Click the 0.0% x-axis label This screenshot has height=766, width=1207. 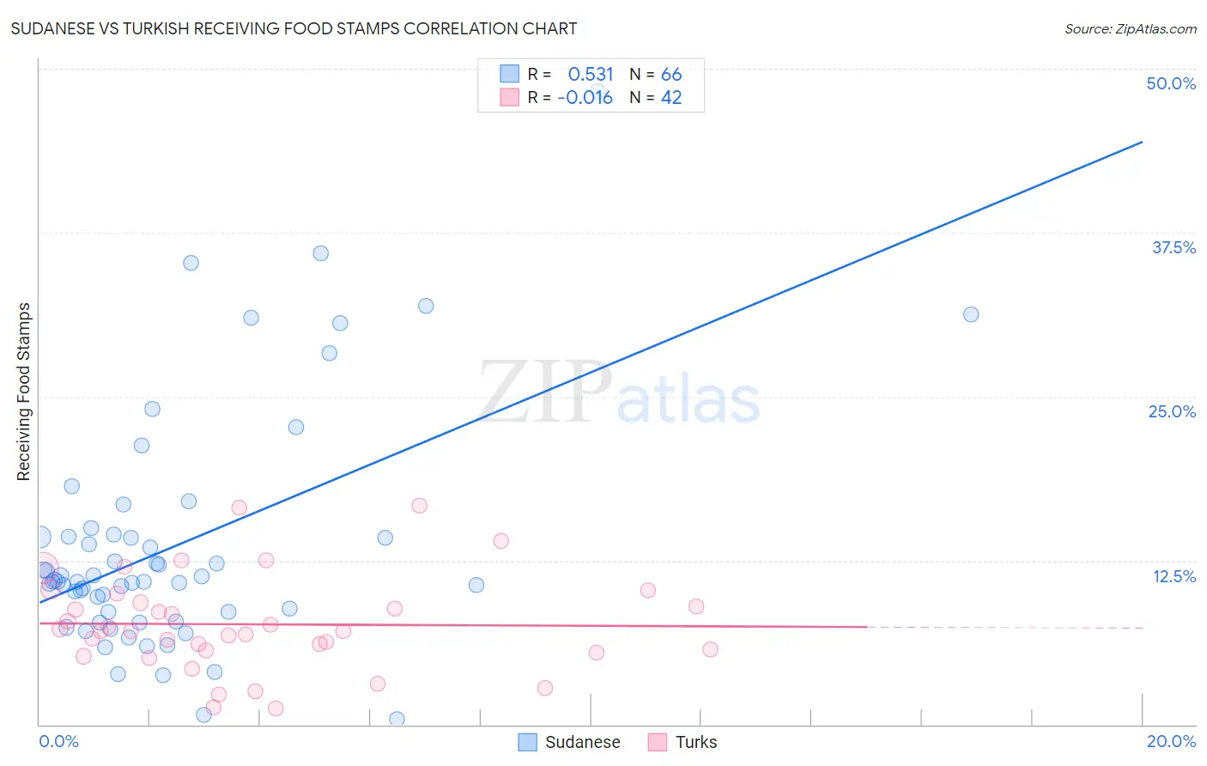[58, 741]
